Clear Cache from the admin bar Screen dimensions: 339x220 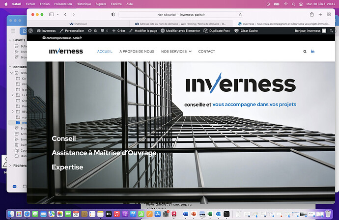point(246,30)
